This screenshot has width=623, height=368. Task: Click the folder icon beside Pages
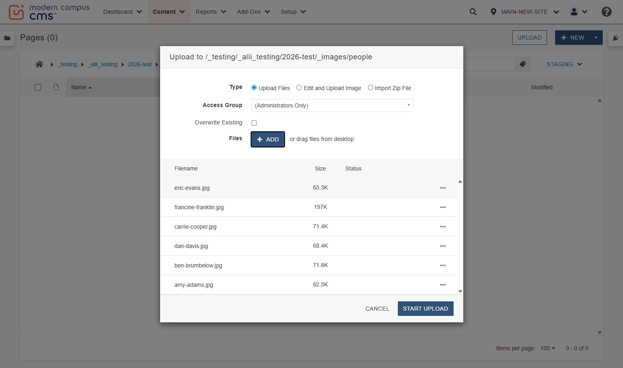[7, 38]
